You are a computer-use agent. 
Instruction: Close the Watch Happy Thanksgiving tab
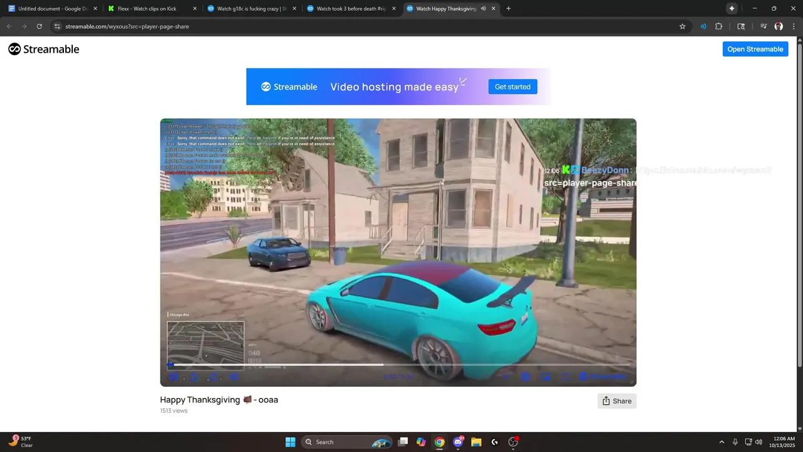(493, 9)
